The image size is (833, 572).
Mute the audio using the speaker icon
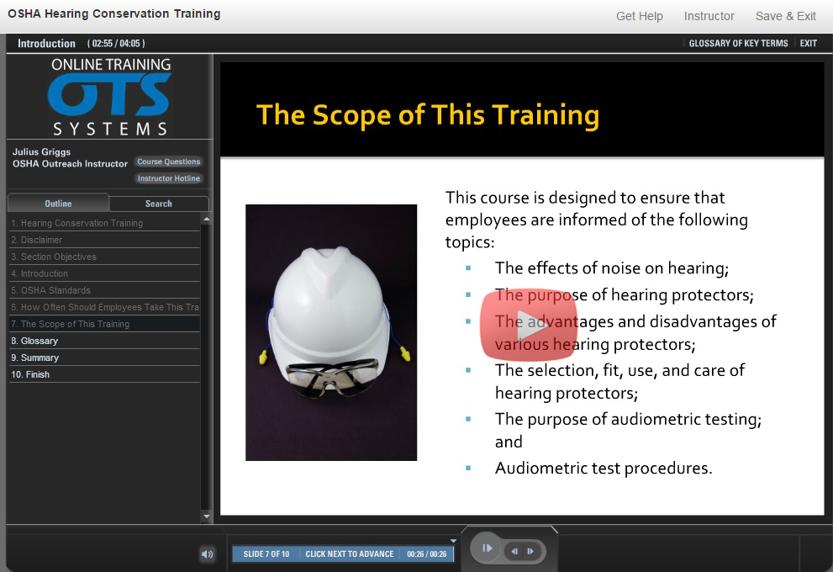point(207,553)
